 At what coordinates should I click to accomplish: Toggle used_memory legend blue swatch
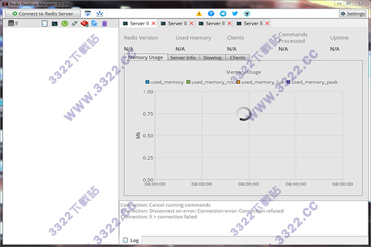coord(147,82)
